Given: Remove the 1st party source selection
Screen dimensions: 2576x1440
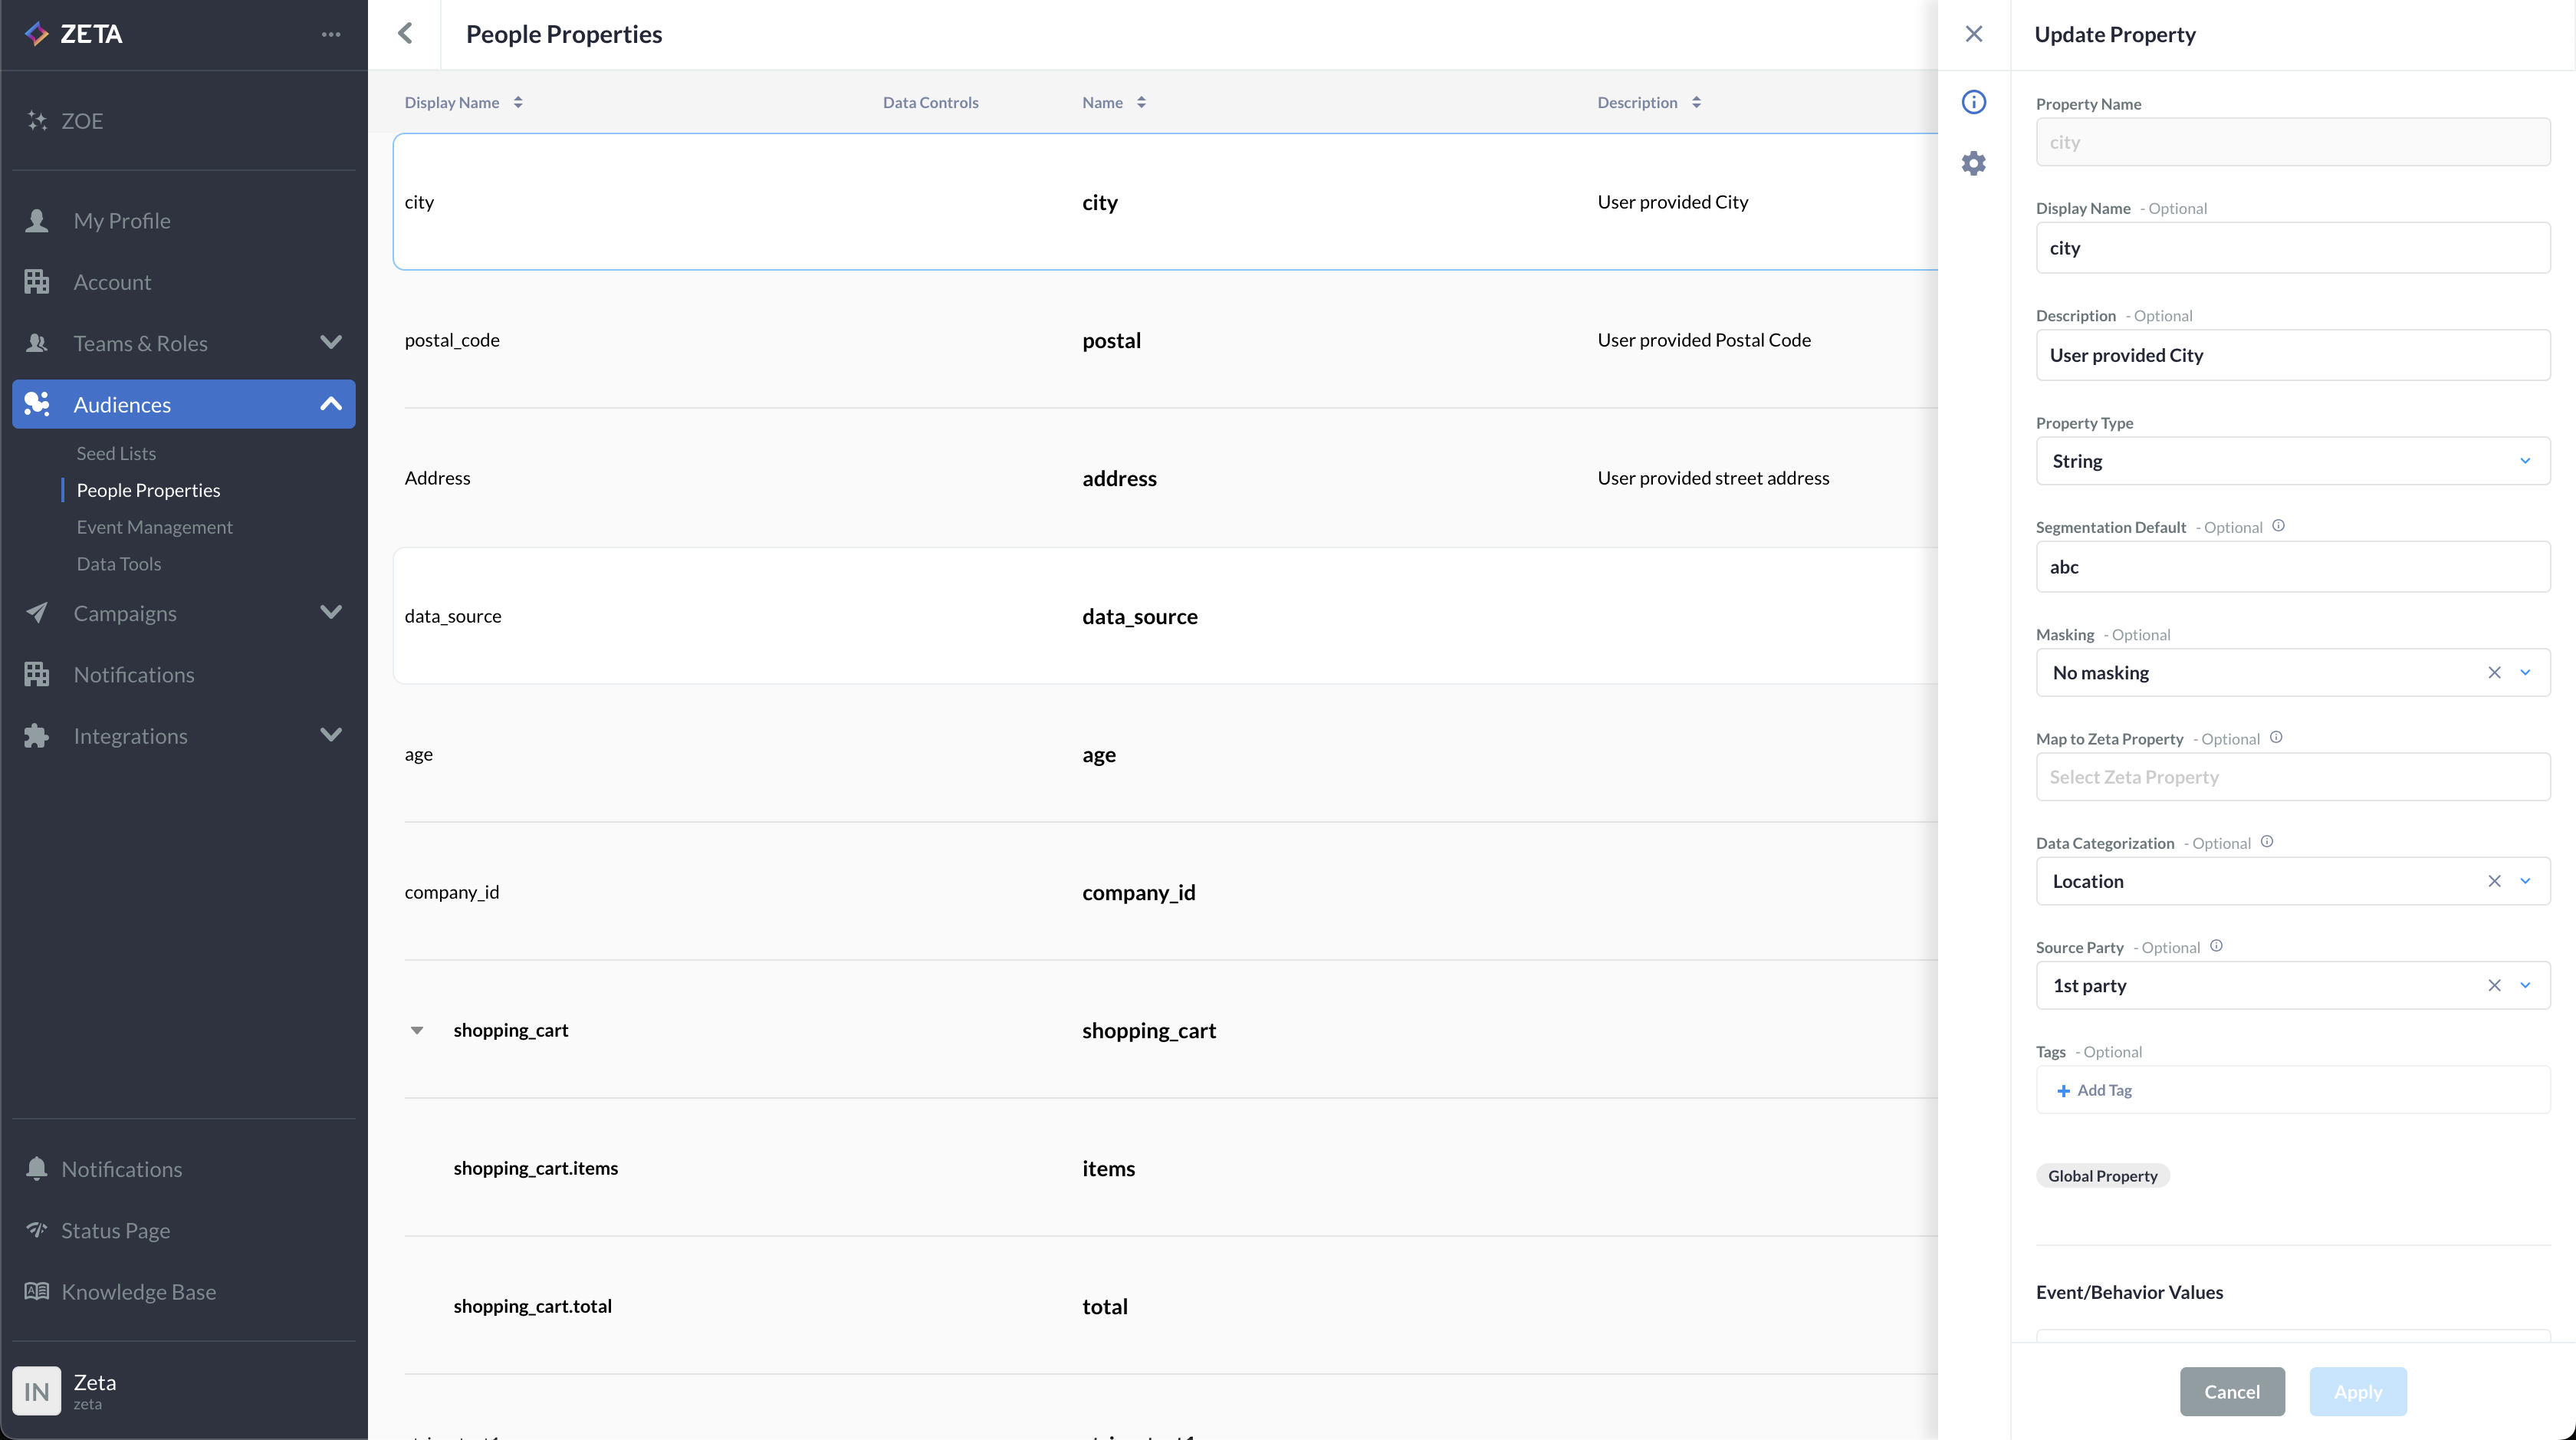Looking at the screenshot, I should [x=2494, y=986].
